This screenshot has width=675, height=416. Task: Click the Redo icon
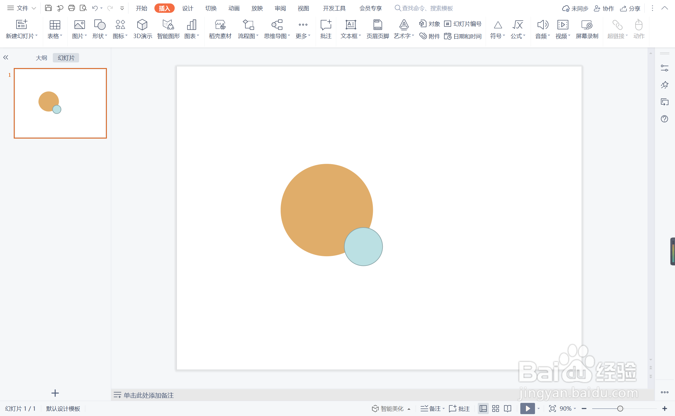(x=110, y=8)
